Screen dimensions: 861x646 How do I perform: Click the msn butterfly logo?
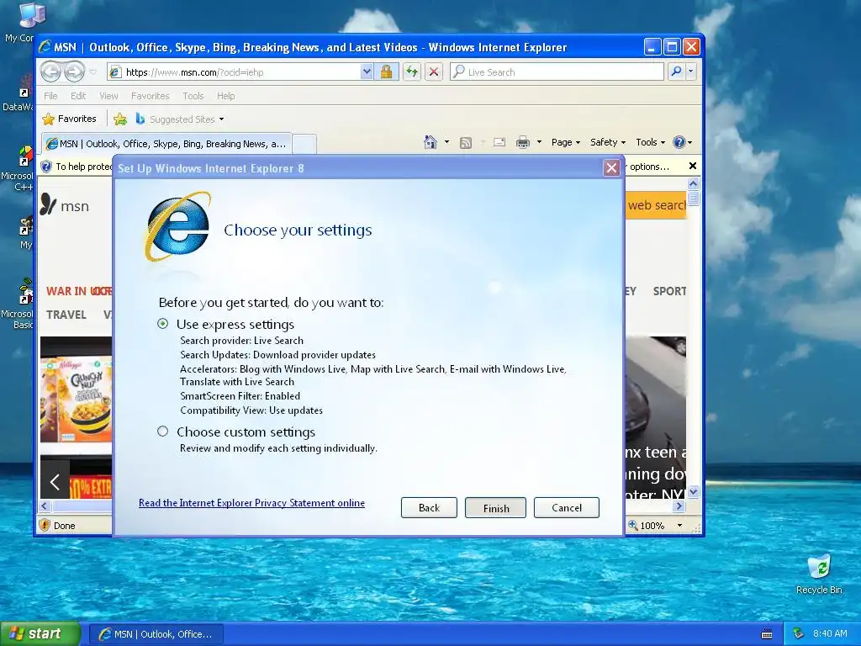[x=48, y=204]
